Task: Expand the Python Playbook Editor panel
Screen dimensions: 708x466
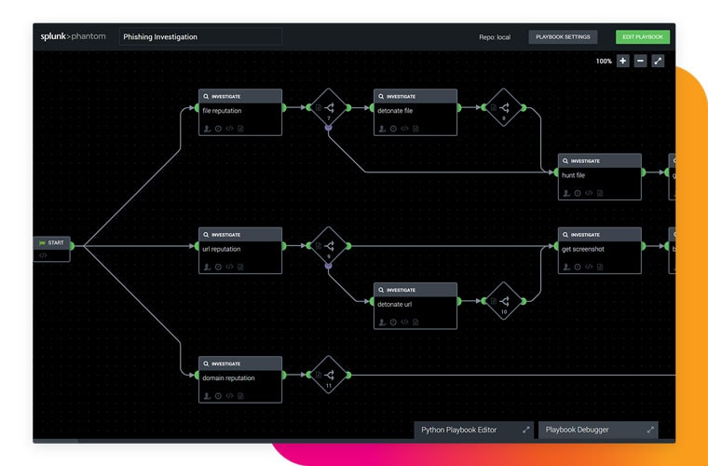Action: click(x=525, y=430)
